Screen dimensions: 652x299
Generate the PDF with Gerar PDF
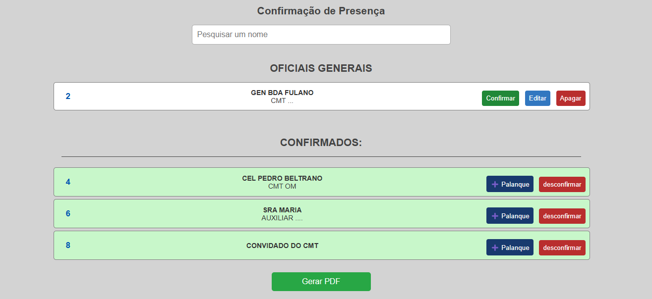[321, 282]
